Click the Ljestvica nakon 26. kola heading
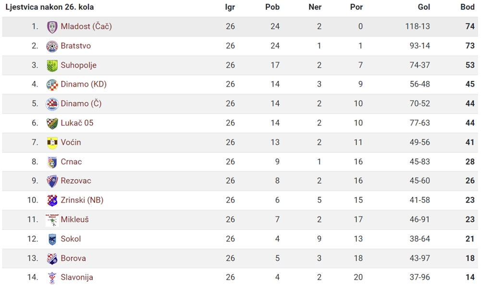Viewport: 481px width, 285px height. click(49, 7)
